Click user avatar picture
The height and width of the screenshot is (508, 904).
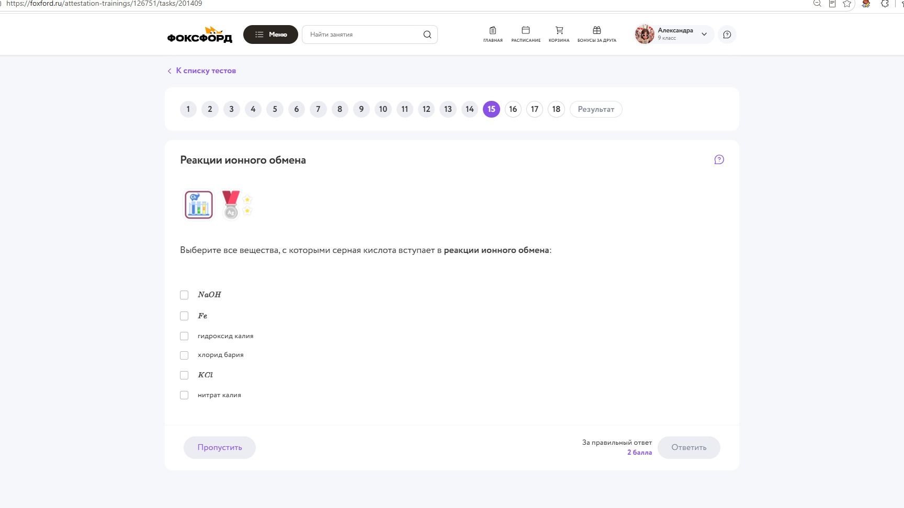click(x=645, y=34)
